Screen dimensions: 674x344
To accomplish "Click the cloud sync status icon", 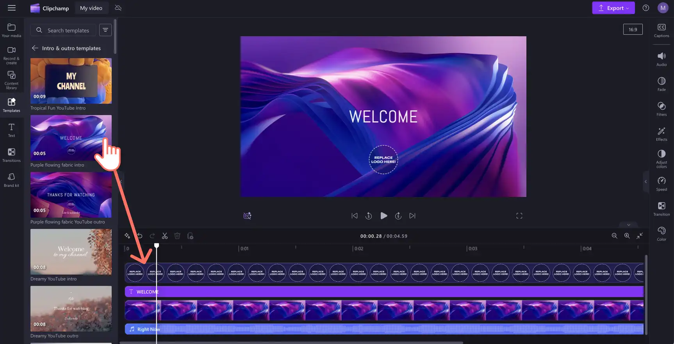I will (x=118, y=8).
